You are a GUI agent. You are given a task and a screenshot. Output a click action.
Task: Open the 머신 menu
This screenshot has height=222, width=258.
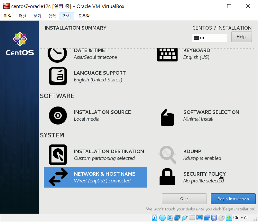23,16
